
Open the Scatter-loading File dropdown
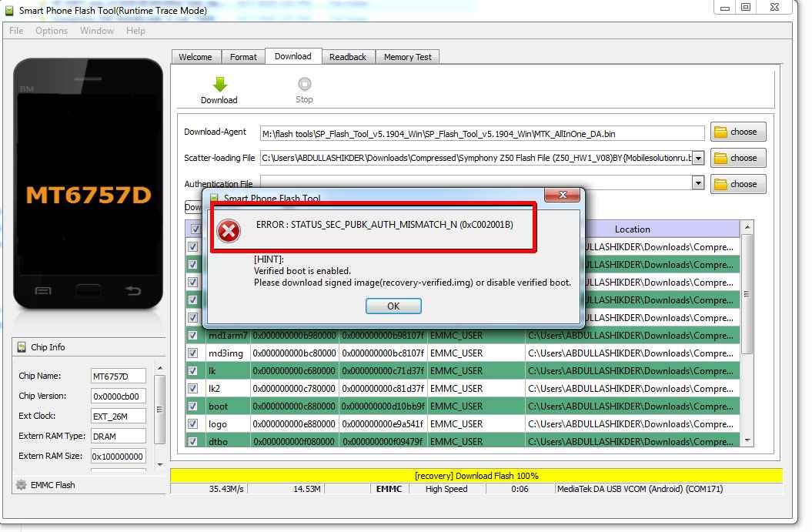[698, 157]
